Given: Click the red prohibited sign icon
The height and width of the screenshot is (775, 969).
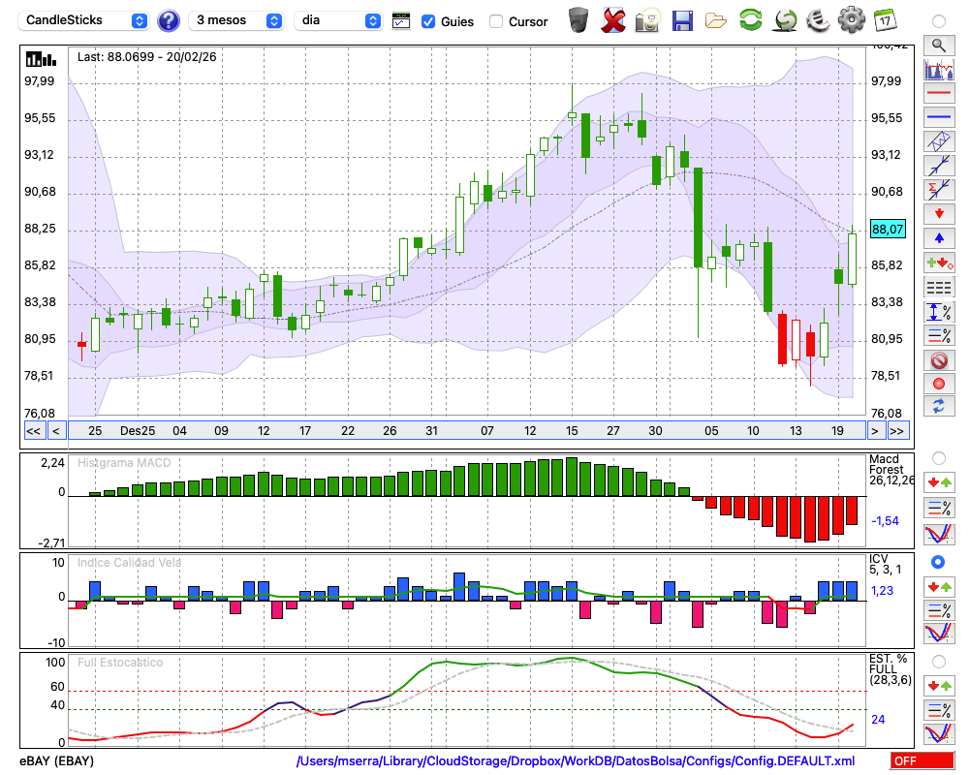Looking at the screenshot, I should tap(939, 359).
